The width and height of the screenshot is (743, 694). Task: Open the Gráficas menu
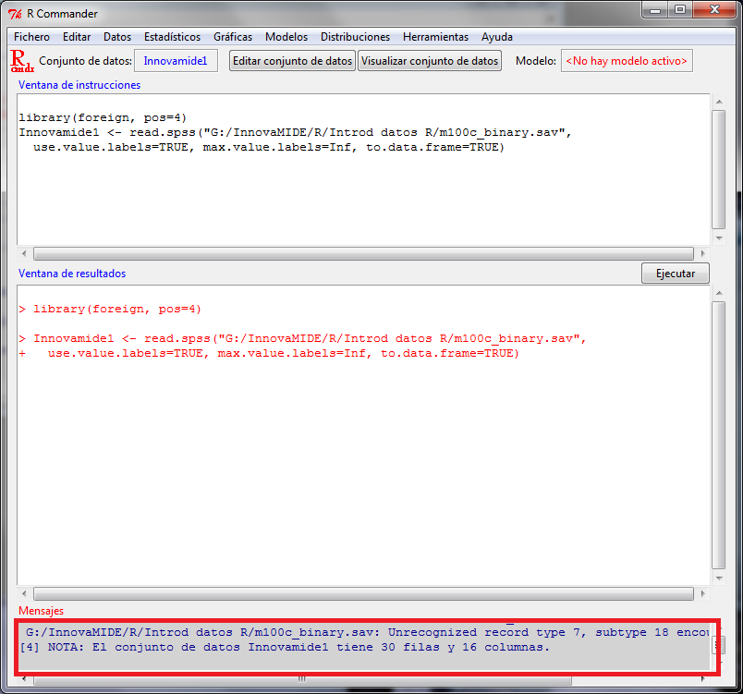pyautogui.click(x=233, y=37)
